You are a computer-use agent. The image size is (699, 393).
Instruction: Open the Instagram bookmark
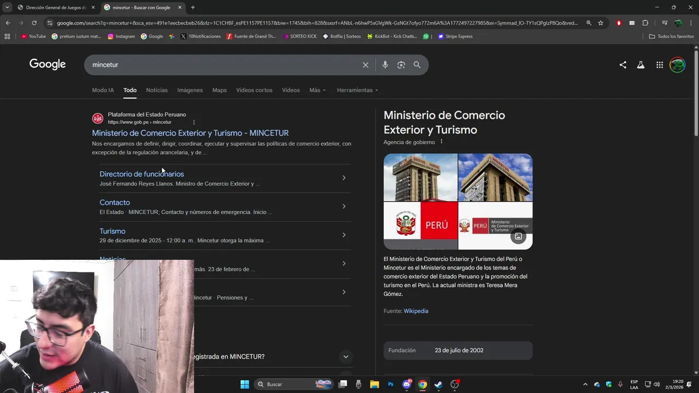(121, 37)
